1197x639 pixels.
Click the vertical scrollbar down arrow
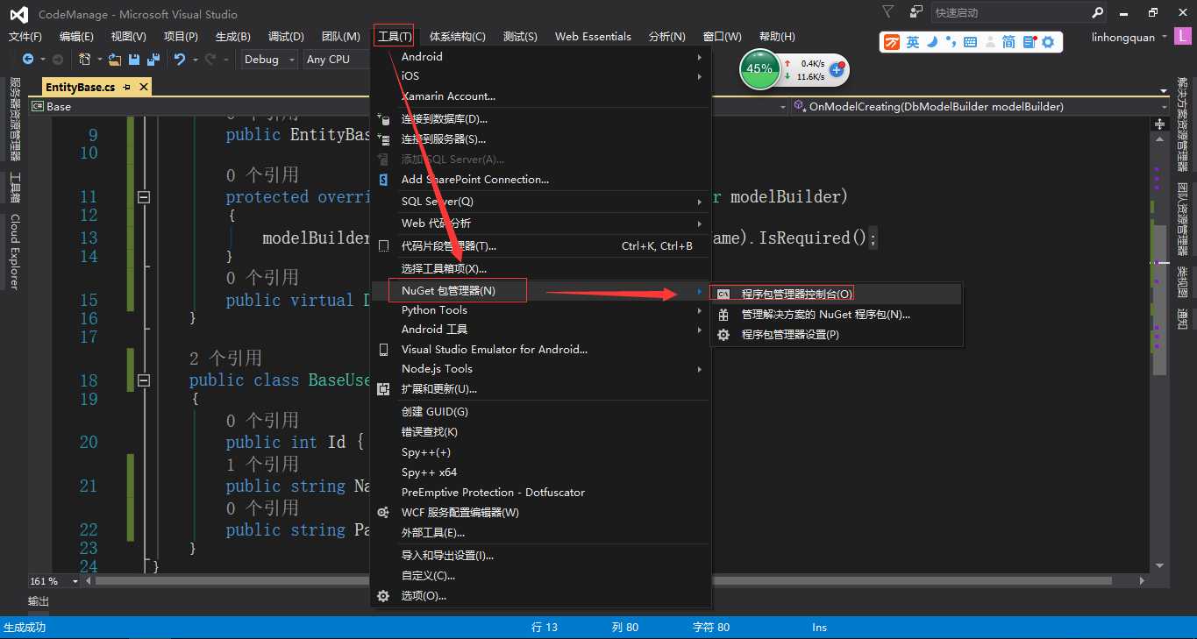click(x=1159, y=565)
